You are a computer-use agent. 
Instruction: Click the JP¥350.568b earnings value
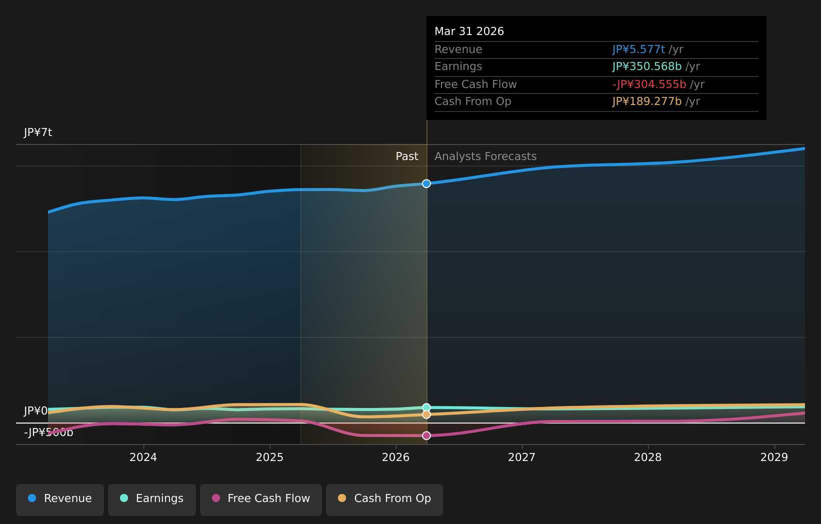click(x=647, y=66)
